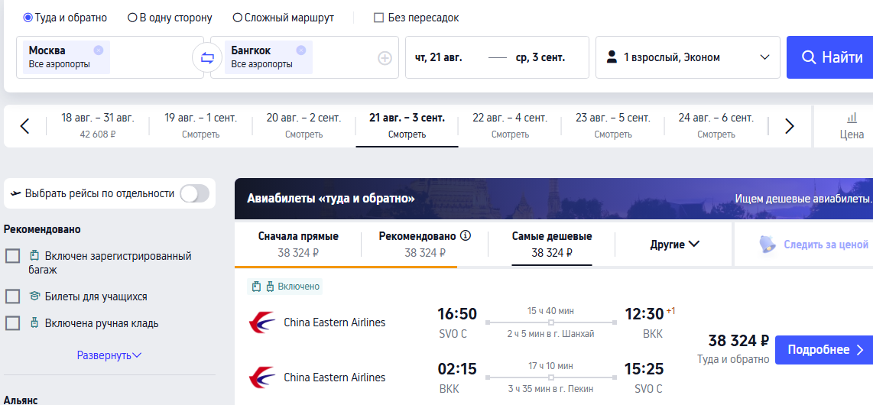This screenshot has height=405, width=873.
Task: Click info icon next to Рекомендовано
Action: pos(466,235)
